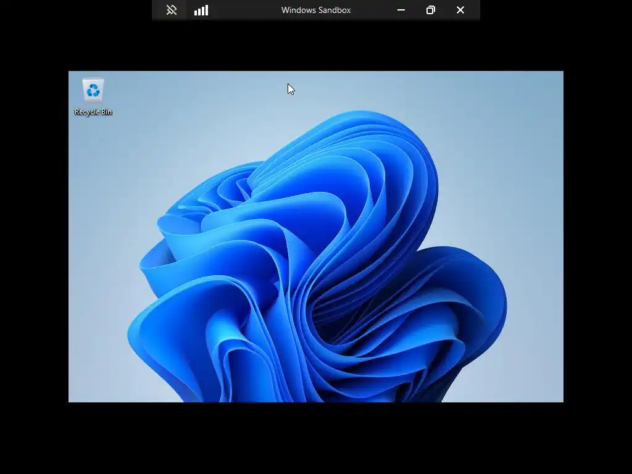This screenshot has height=474, width=632.
Task: Click the Windows Sandbox title text
Action: 316,10
